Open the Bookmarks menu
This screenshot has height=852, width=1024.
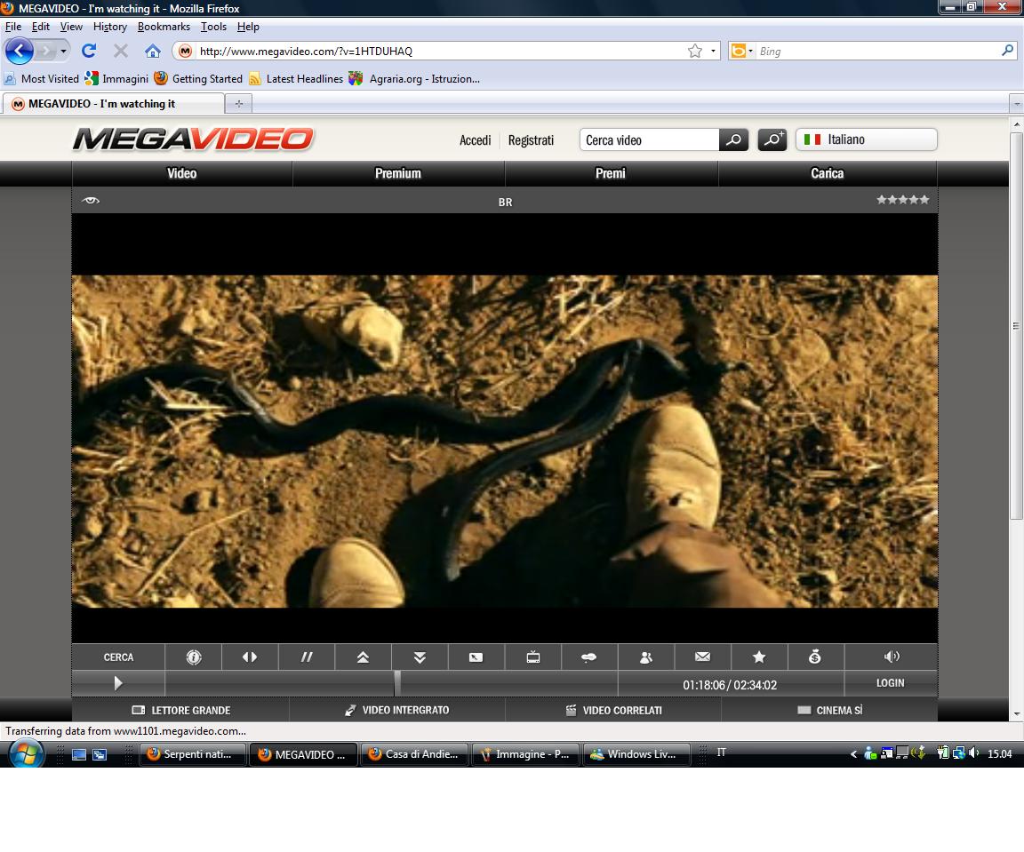click(x=164, y=27)
